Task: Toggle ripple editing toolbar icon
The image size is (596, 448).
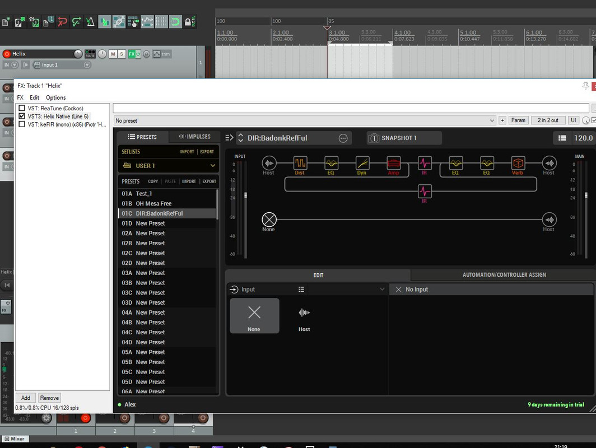Action: (x=133, y=22)
